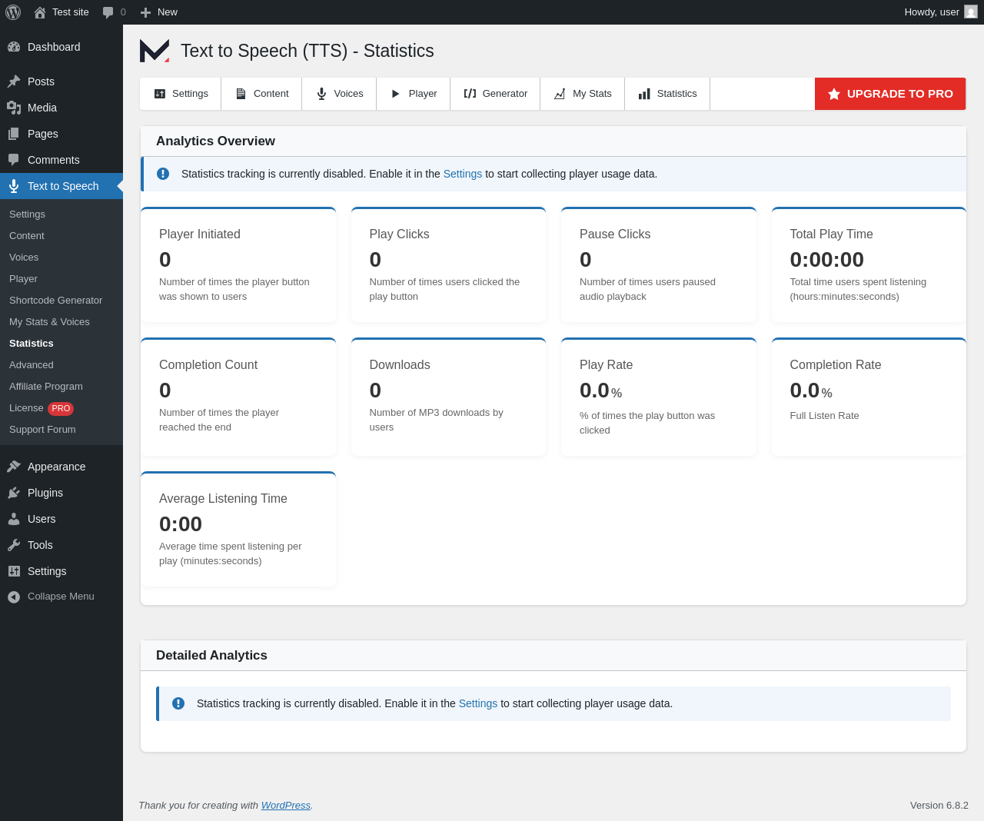Click the Completion Rate card title

pyautogui.click(x=836, y=365)
